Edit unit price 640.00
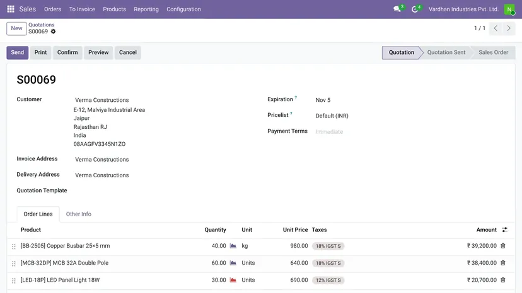The width and height of the screenshot is (522, 293). pyautogui.click(x=299, y=263)
